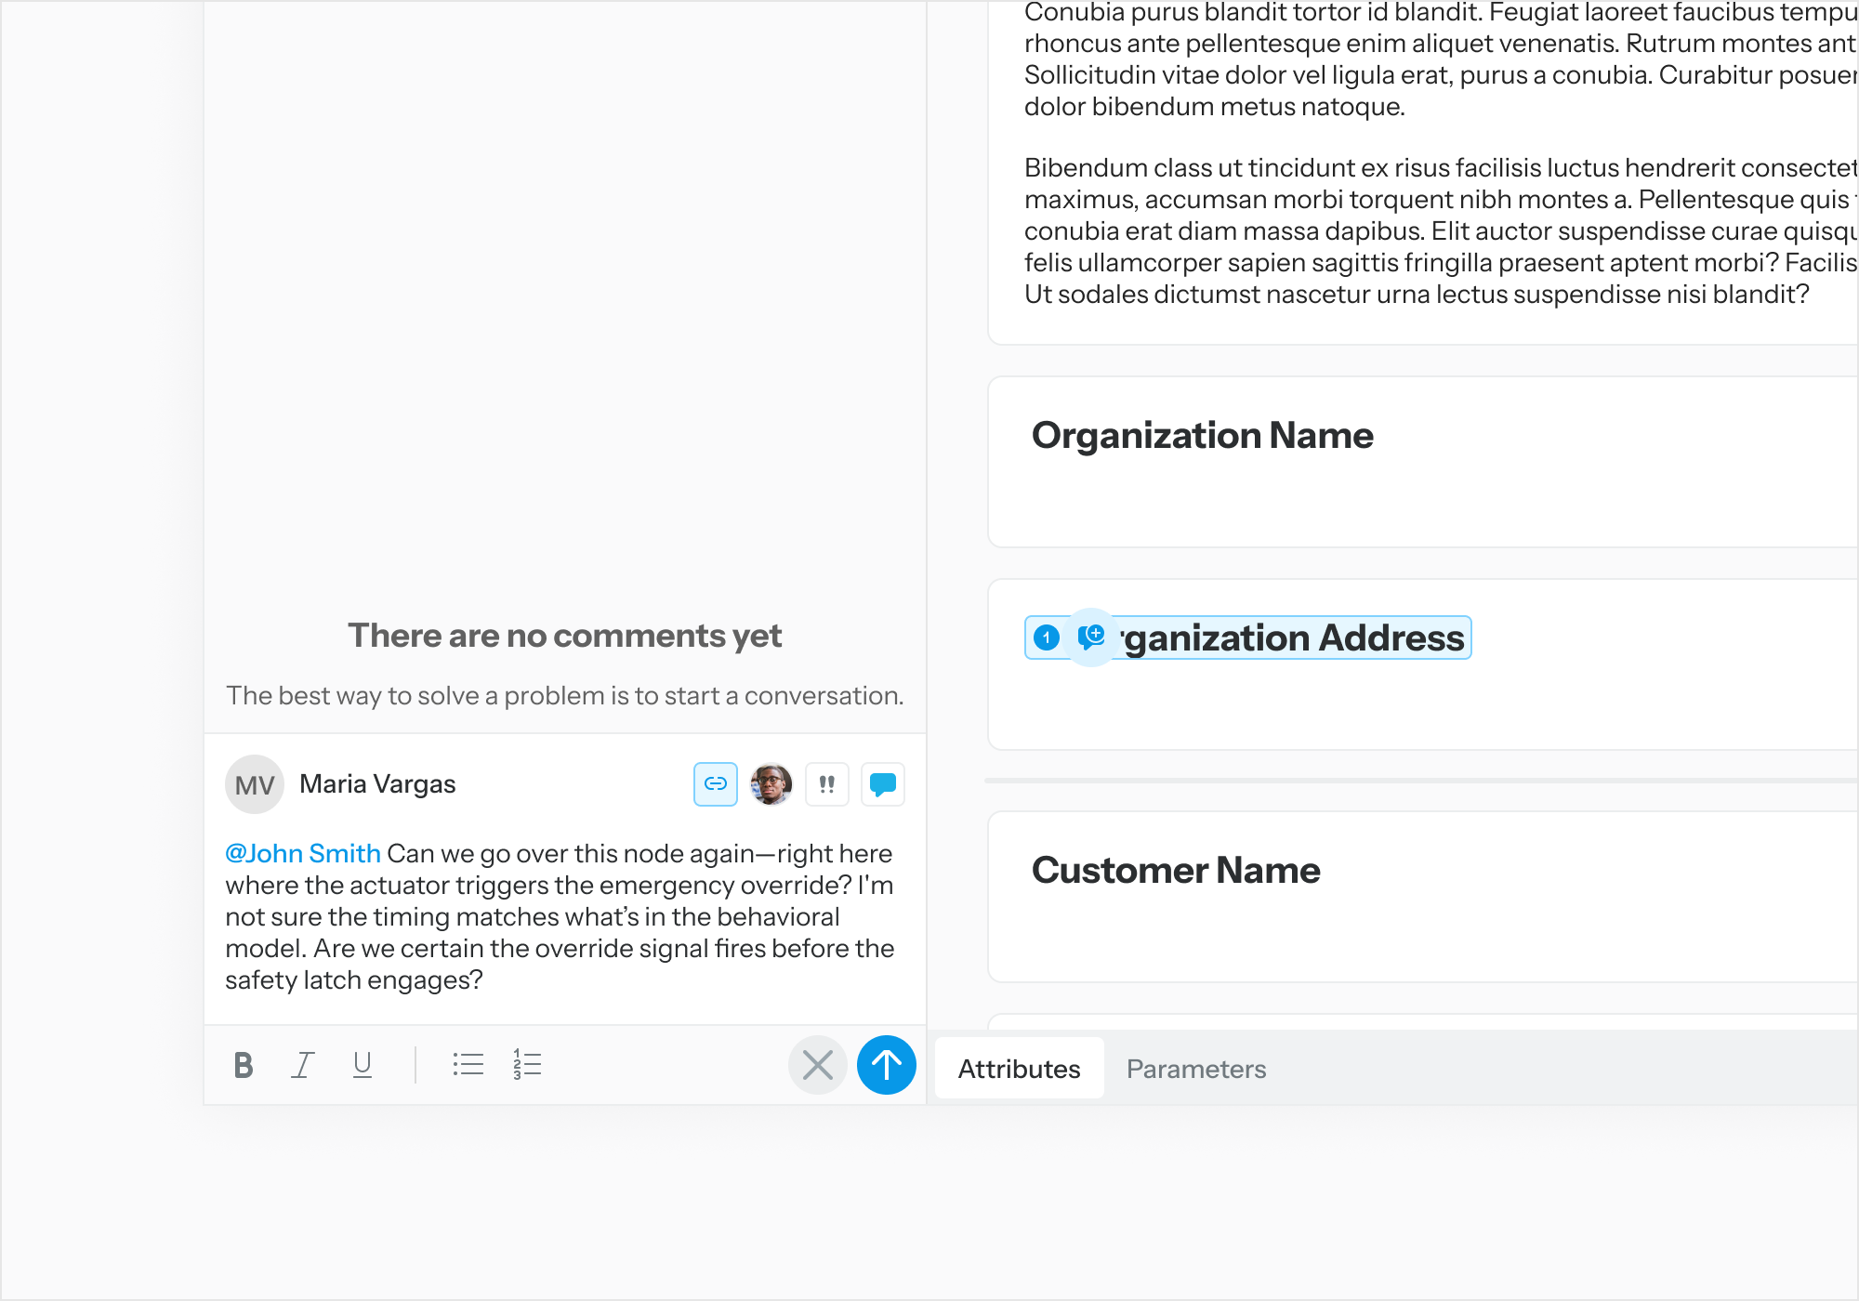Set priority with double exclamation icon
Image resolution: width=1859 pixels, height=1301 pixels.
pos(826,784)
